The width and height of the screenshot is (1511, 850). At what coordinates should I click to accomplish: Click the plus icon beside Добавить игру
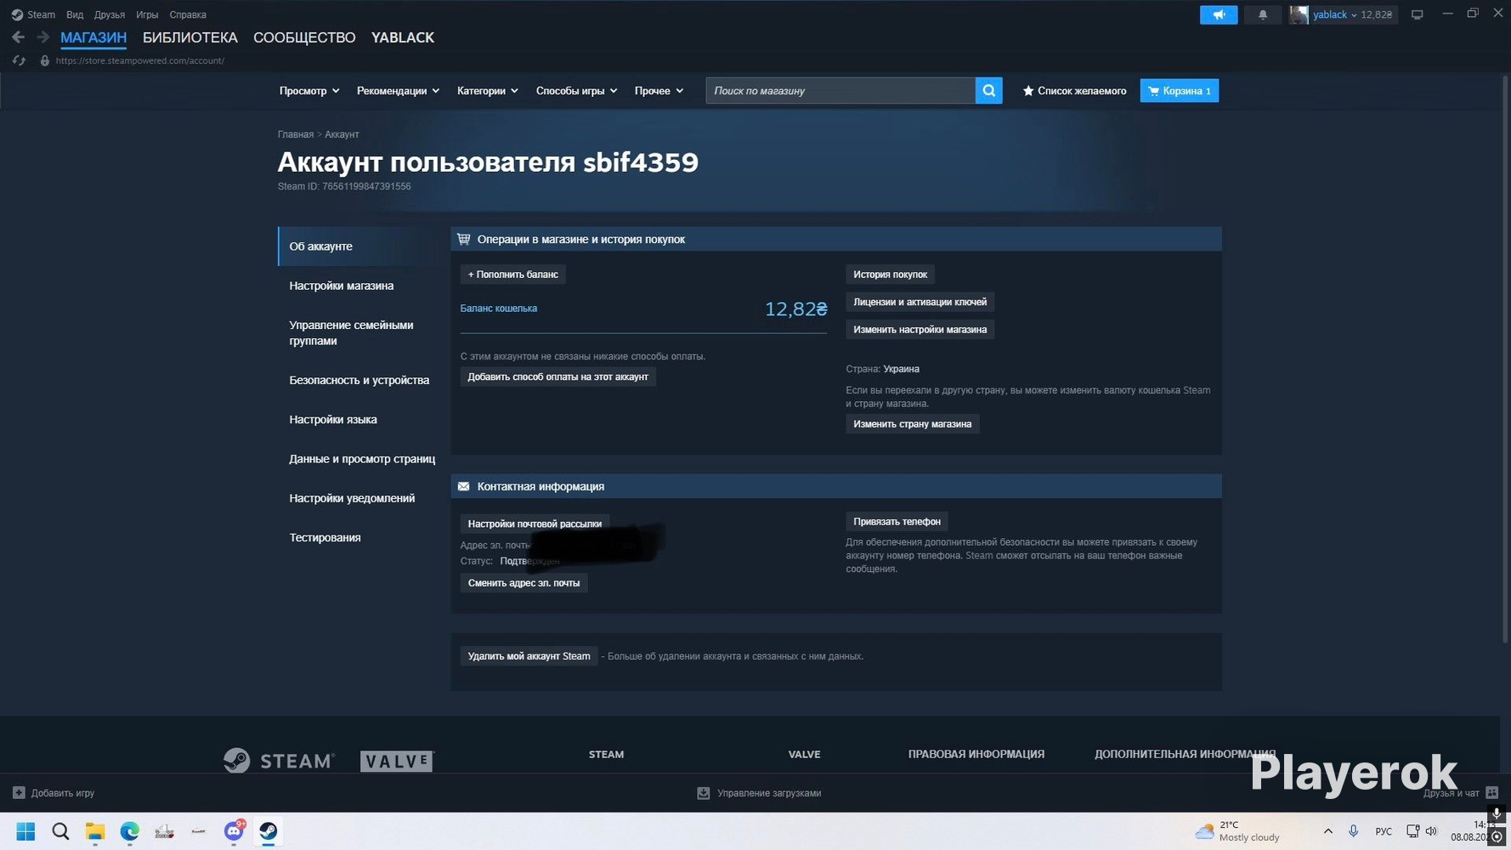click(19, 793)
